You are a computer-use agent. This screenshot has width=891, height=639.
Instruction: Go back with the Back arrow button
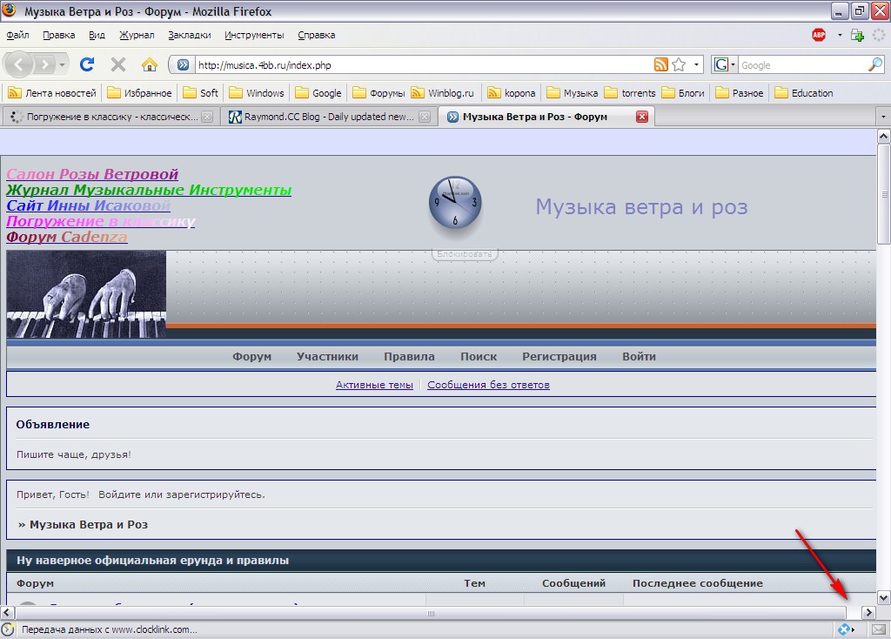pos(18,64)
